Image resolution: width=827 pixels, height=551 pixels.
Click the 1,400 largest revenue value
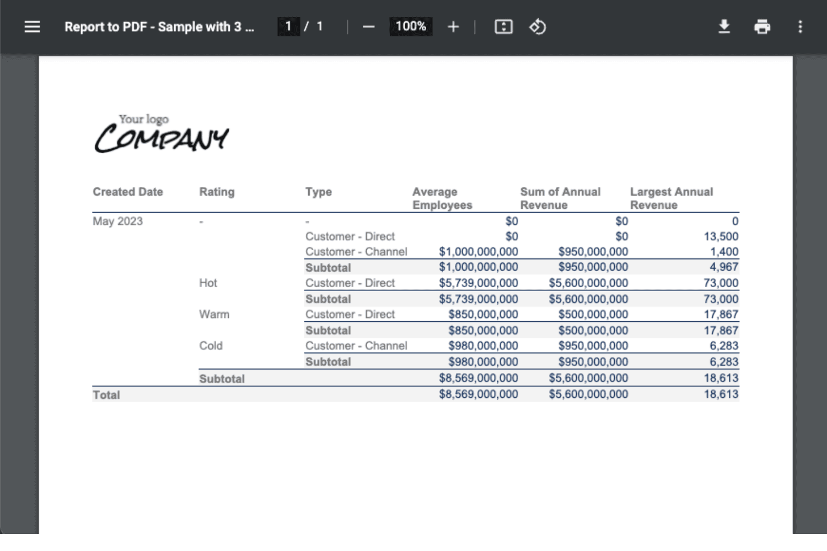pyautogui.click(x=724, y=252)
